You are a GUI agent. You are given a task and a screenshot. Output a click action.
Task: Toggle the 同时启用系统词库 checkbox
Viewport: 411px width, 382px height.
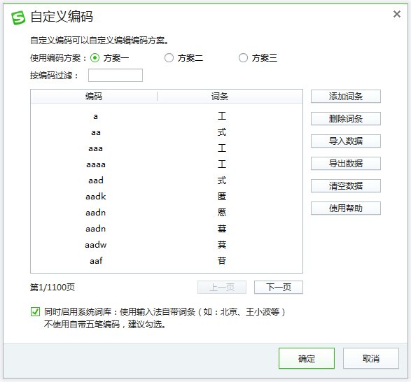pyautogui.click(x=36, y=312)
